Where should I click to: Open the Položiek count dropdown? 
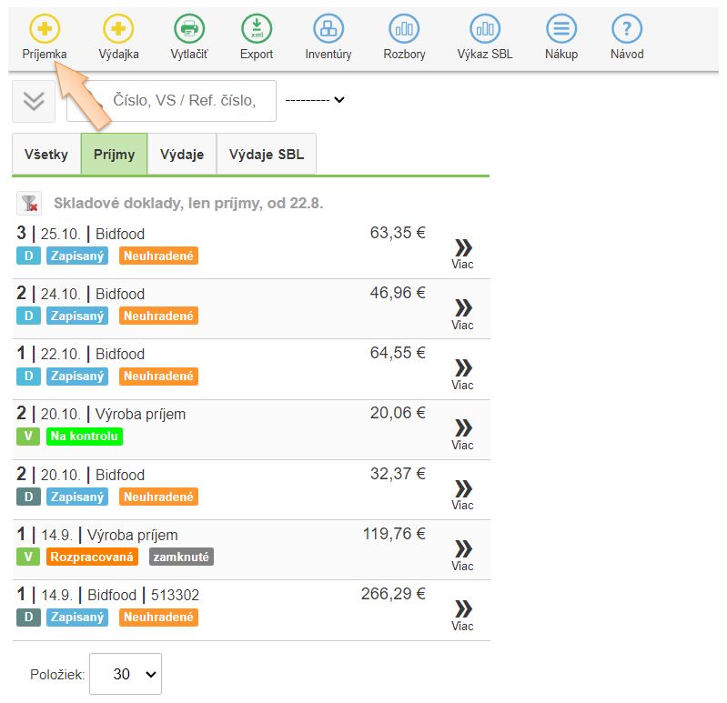click(126, 675)
